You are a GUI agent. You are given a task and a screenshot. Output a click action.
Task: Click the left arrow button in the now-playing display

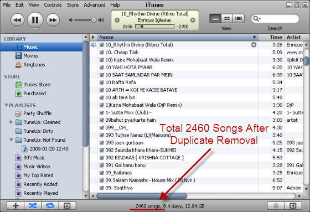117,20
